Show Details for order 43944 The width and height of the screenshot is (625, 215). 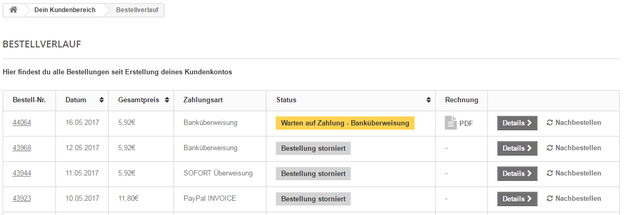[x=517, y=173]
